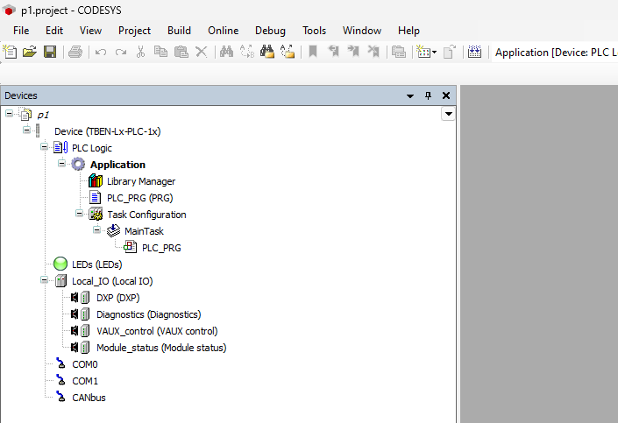Click the Delete X toolbar icon
618x423 pixels.
pyautogui.click(x=202, y=52)
